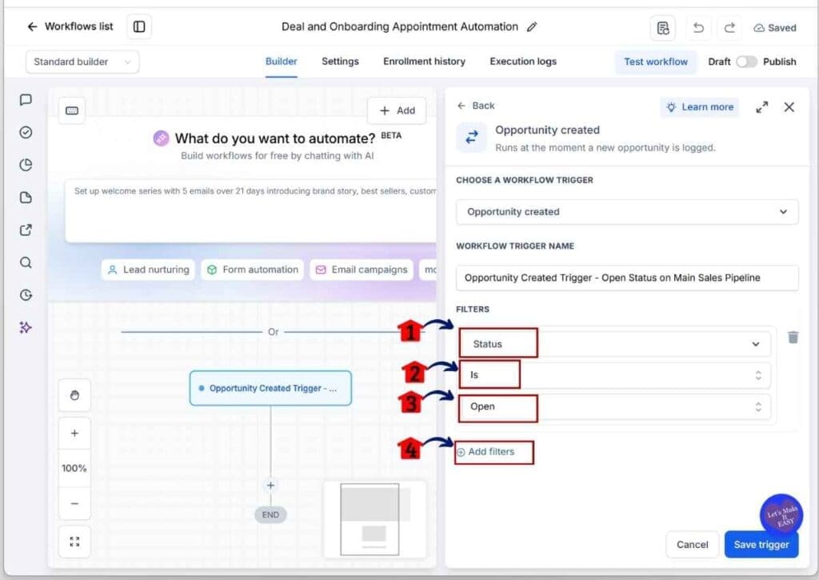Open the AI sparkle sidebar icon
This screenshot has width=819, height=580.
pyautogui.click(x=26, y=328)
